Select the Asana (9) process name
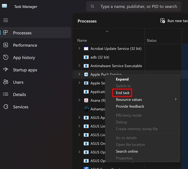 (98, 100)
